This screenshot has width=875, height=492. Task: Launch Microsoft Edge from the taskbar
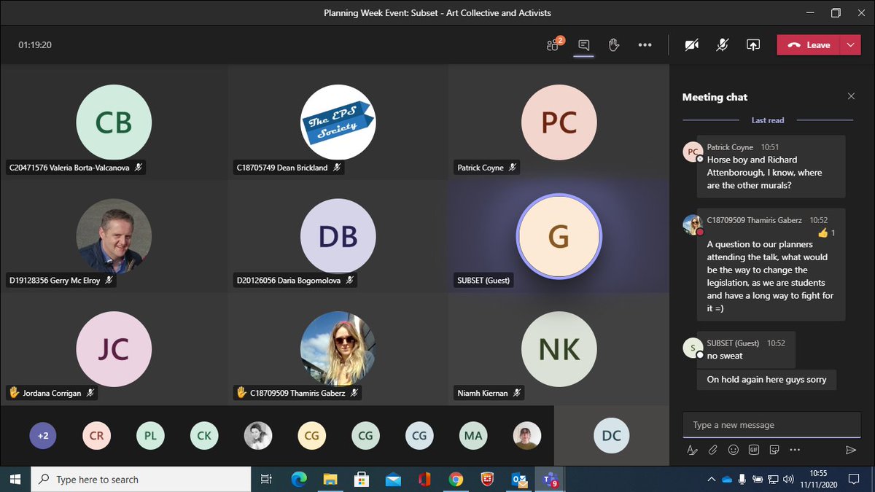click(x=299, y=479)
